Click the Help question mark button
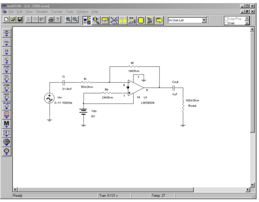Screen dimensions: 259x202 pyautogui.click(x=58, y=20)
